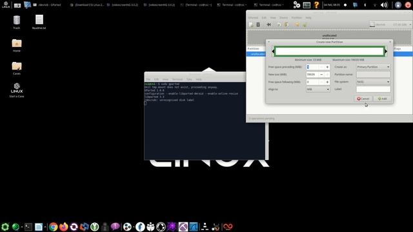
Task: Click the red power button in top panel
Action: (x=408, y=5)
